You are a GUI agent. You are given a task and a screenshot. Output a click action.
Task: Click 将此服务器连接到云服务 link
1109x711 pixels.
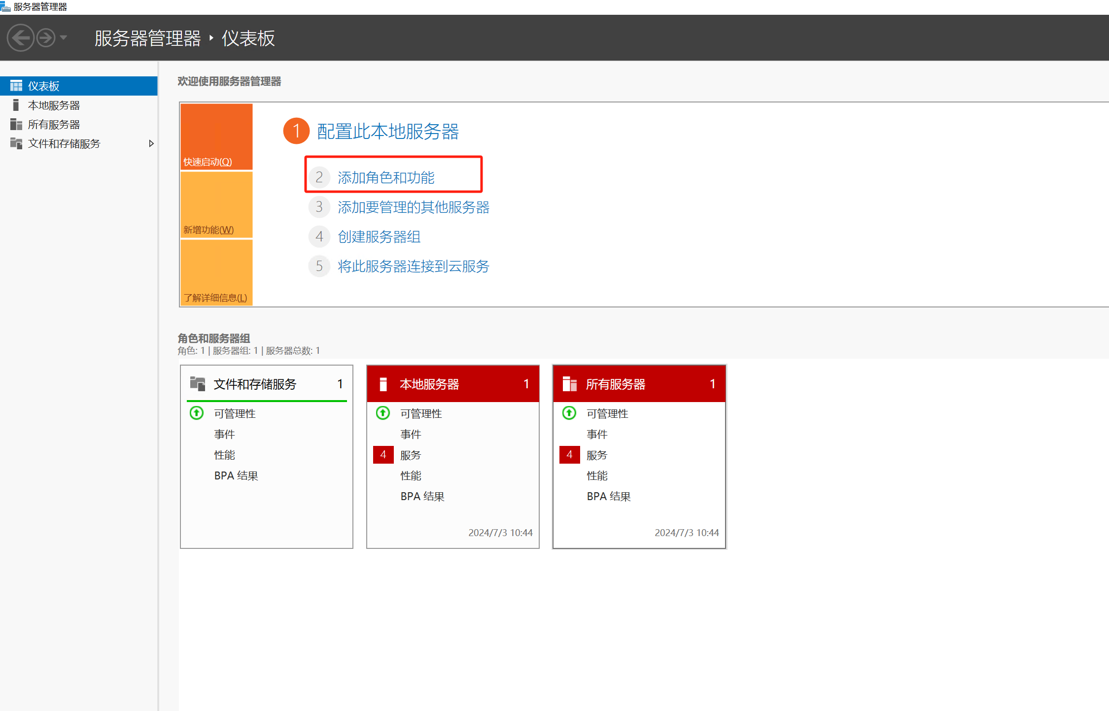(x=413, y=266)
